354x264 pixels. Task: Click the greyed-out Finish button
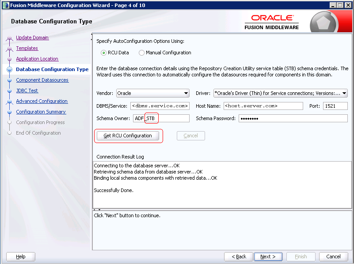301,256
